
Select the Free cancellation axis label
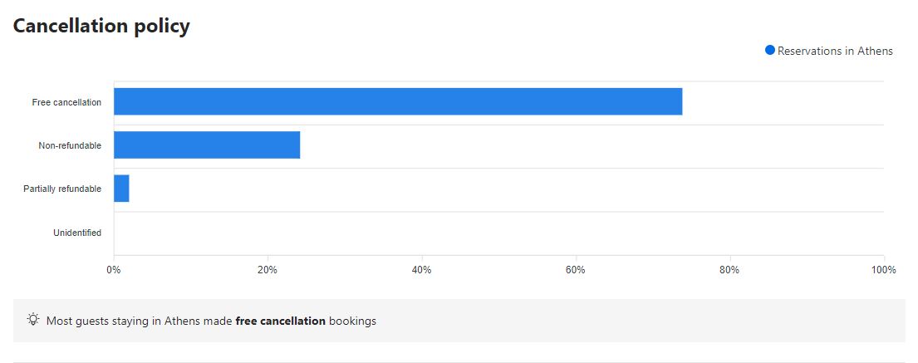click(x=66, y=103)
